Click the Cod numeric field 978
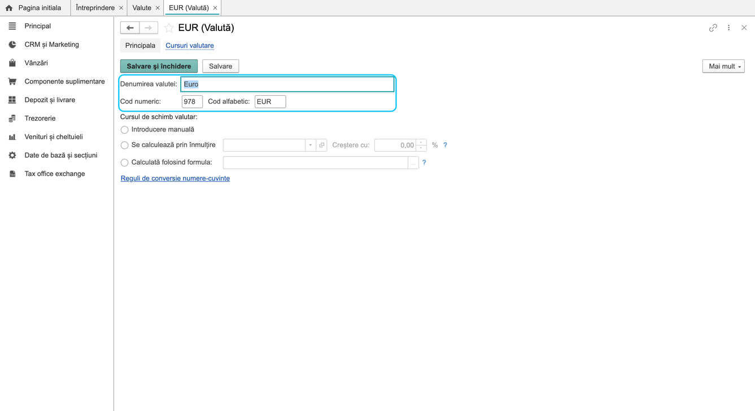Image resolution: width=755 pixels, height=411 pixels. click(x=192, y=102)
